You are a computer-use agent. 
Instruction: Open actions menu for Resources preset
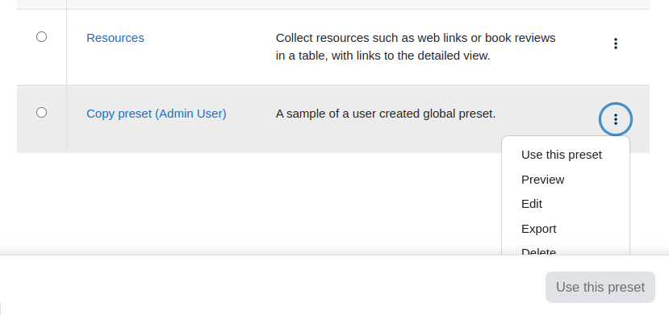coord(615,44)
